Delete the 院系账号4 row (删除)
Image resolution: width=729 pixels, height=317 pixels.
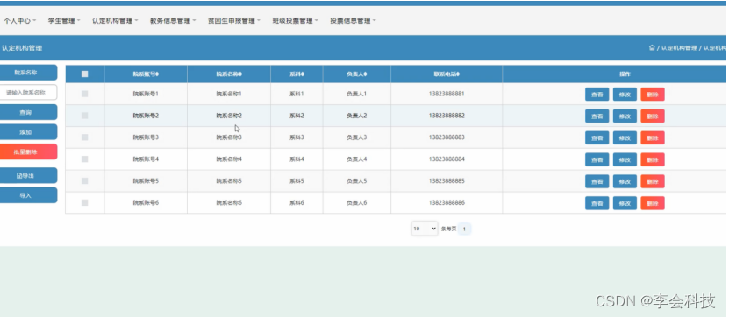coord(653,159)
